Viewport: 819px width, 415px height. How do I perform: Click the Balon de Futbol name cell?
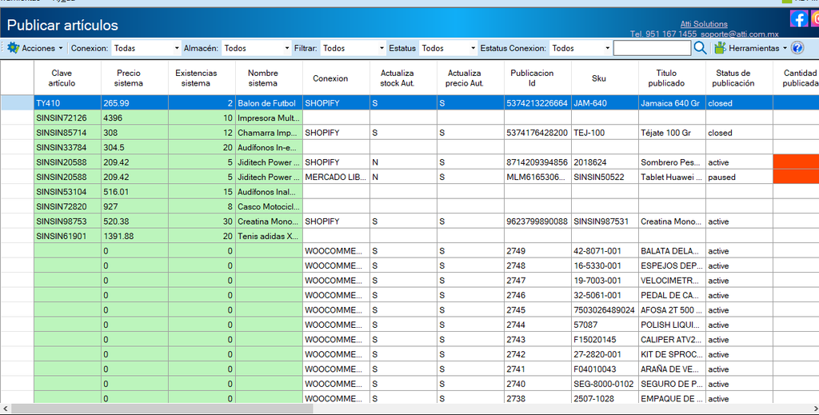pyautogui.click(x=269, y=103)
